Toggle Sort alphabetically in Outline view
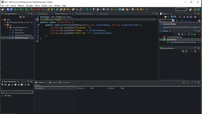 (x=182, y=34)
